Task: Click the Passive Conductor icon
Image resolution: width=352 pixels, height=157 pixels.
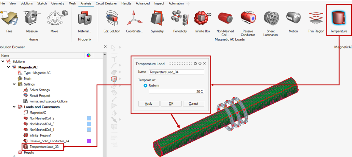Action: [248, 19]
